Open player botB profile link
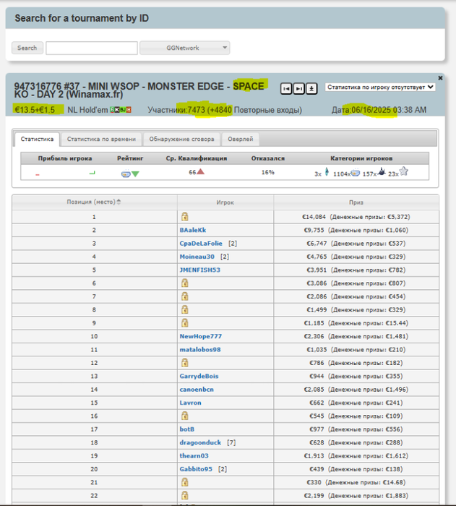 click(x=187, y=429)
